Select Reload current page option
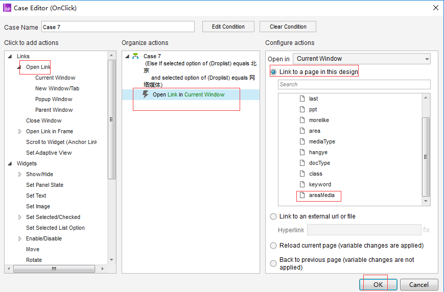 click(273, 246)
